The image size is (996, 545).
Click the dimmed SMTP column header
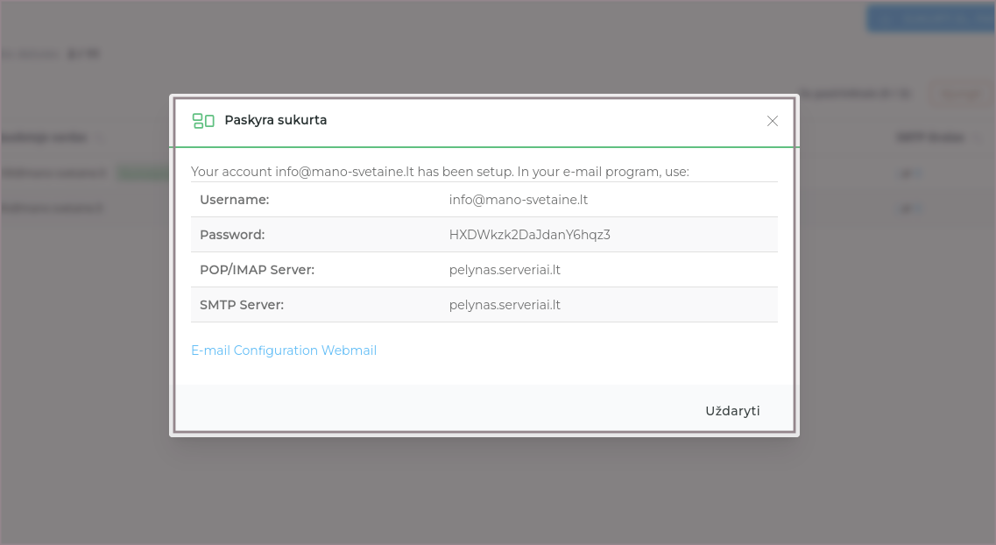929,138
